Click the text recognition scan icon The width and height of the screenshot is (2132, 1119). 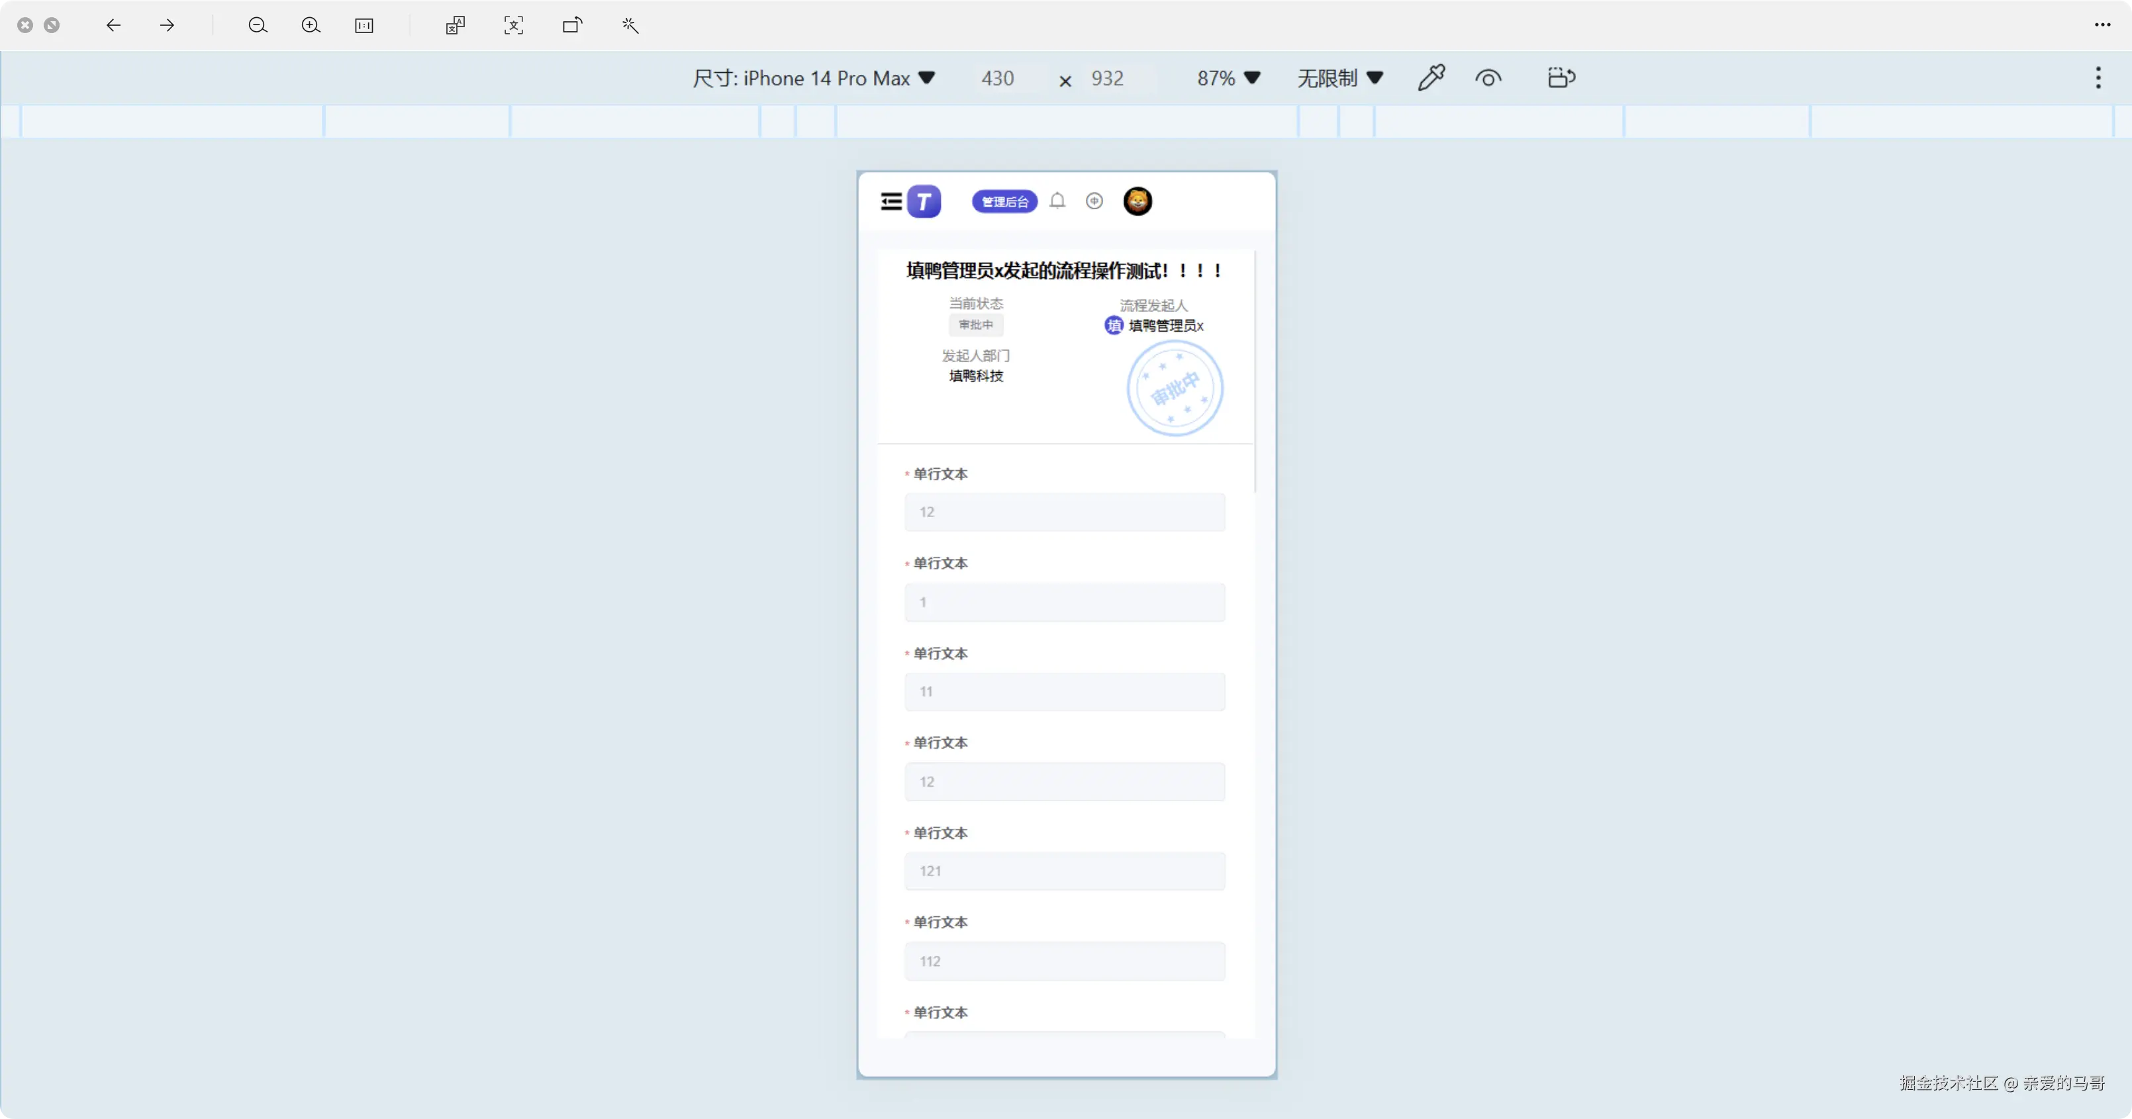coord(513,26)
